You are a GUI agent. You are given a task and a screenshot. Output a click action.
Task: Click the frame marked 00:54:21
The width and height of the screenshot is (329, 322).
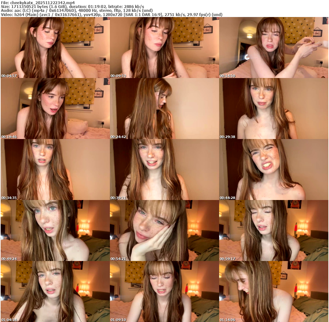pyautogui.click(x=164, y=231)
